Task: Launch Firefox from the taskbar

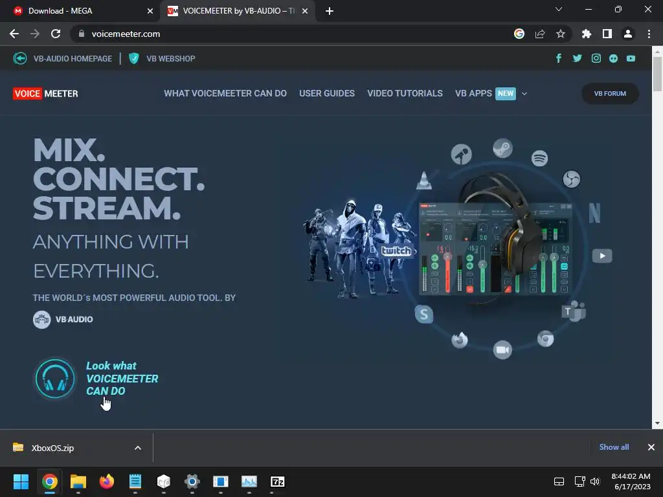Action: pyautogui.click(x=107, y=481)
